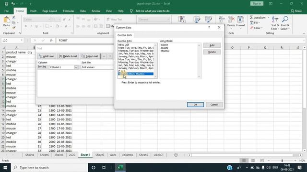Click the Paste clipboard icon

pyautogui.click(x=6, y=20)
